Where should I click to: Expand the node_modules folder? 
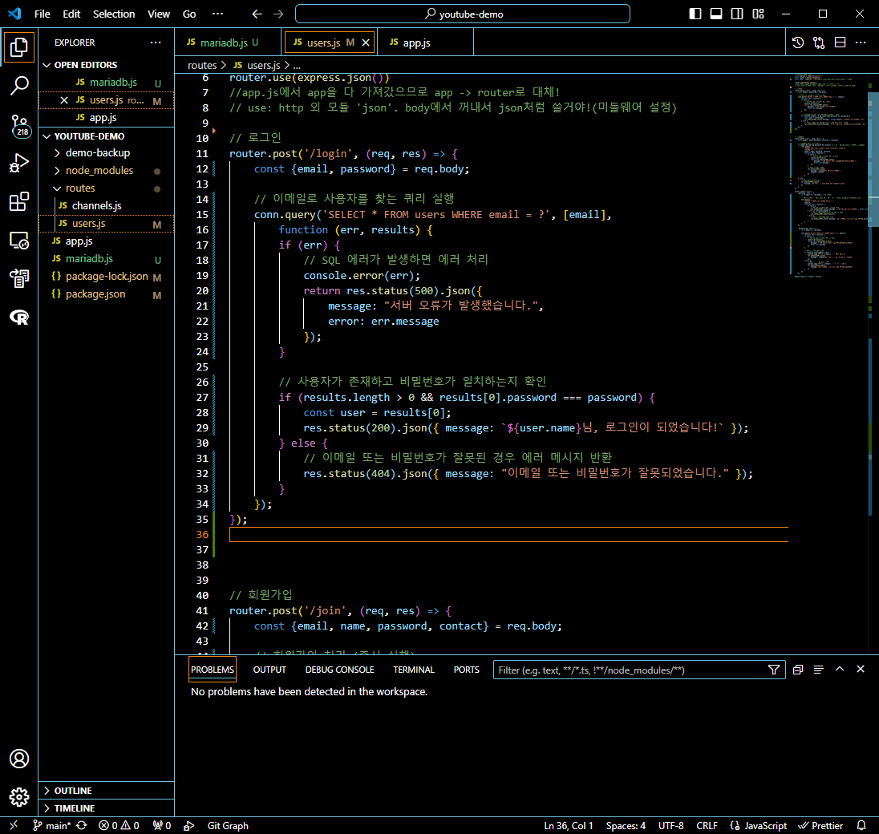107,170
